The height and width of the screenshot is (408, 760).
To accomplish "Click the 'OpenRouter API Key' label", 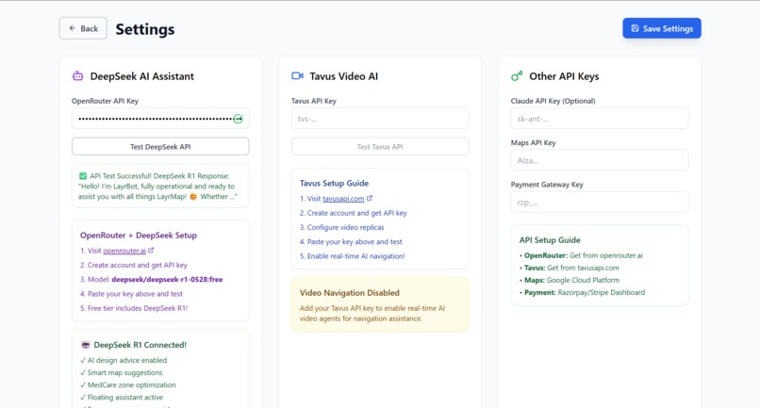I will tap(106, 101).
